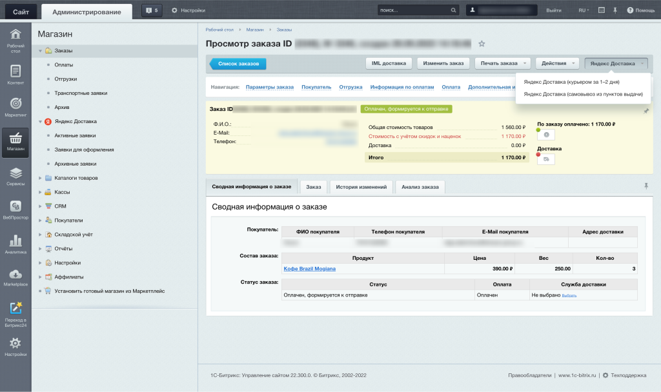
Task: Open the Кофе Brazil Mogiana product link
Action: [x=310, y=269]
